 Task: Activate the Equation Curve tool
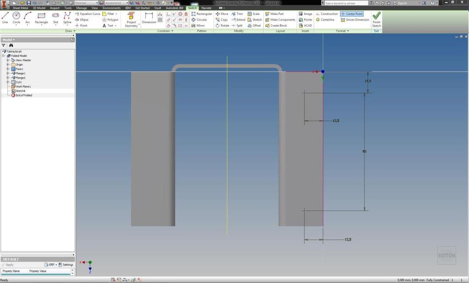87,14
